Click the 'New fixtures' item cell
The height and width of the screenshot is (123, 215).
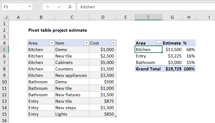(x=72, y=95)
